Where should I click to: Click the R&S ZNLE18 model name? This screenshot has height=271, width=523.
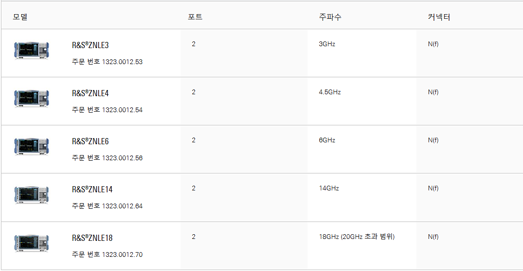coord(92,238)
